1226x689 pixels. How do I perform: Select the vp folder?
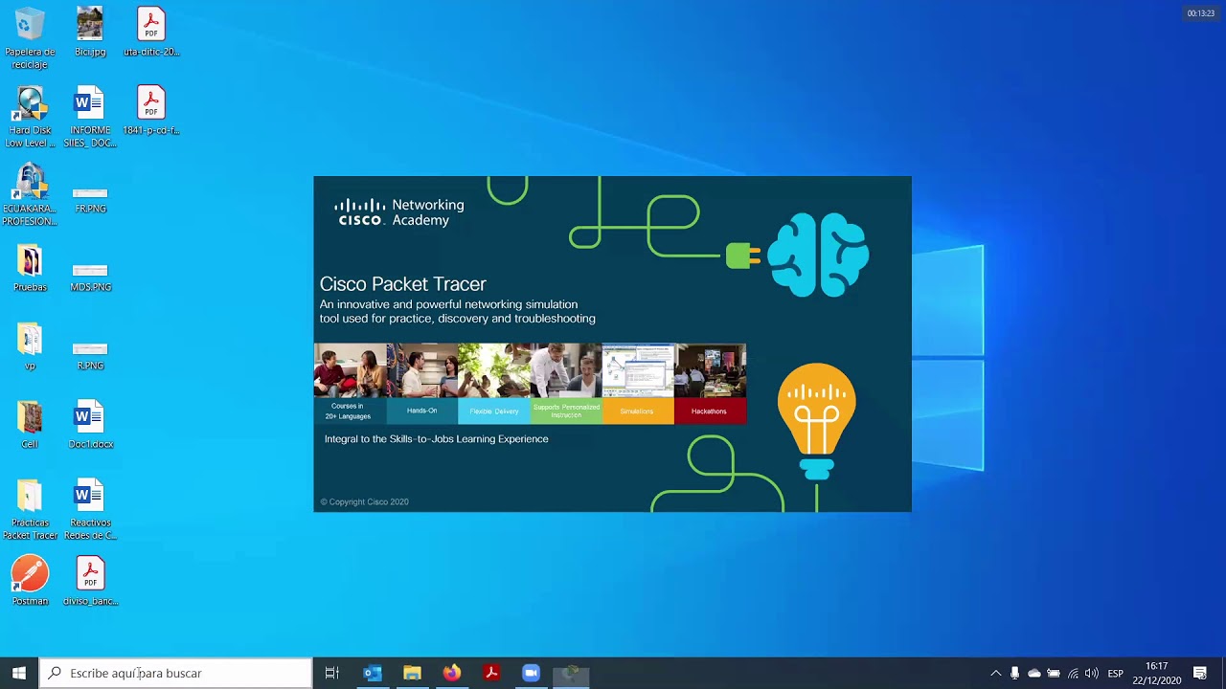30,345
